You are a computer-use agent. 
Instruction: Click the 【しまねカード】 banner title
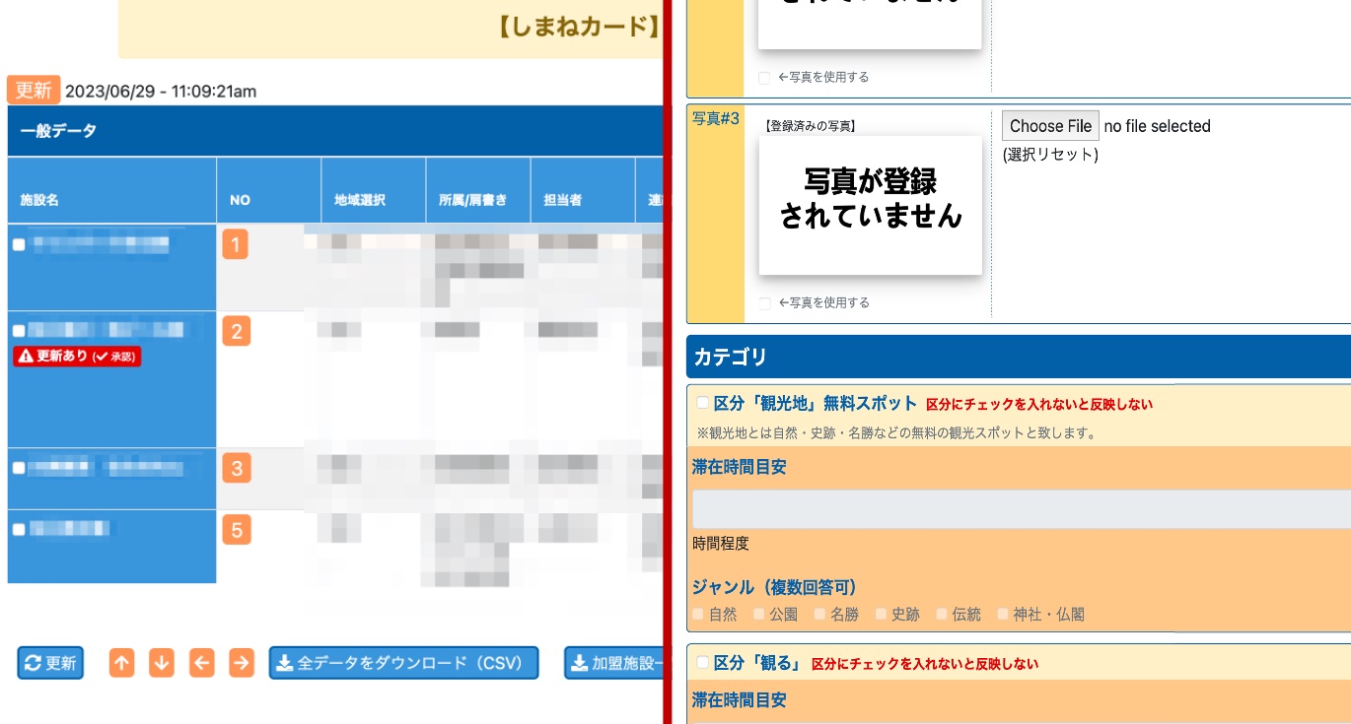(x=578, y=26)
